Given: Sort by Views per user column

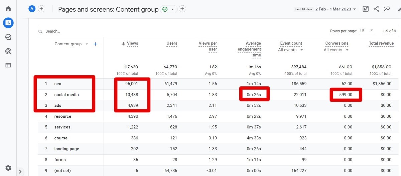Looking at the screenshot, I should pyautogui.click(x=208, y=46).
